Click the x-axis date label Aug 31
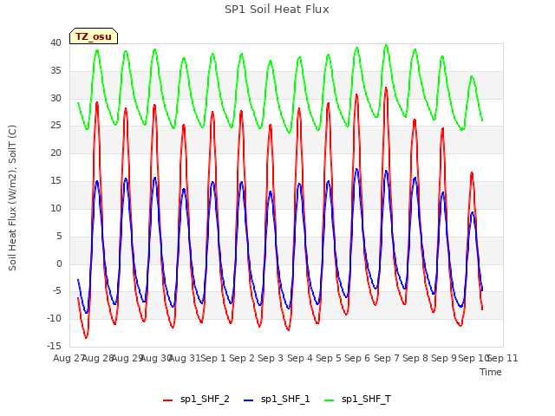Image resolution: width=555 pixels, height=416 pixels. [185, 358]
